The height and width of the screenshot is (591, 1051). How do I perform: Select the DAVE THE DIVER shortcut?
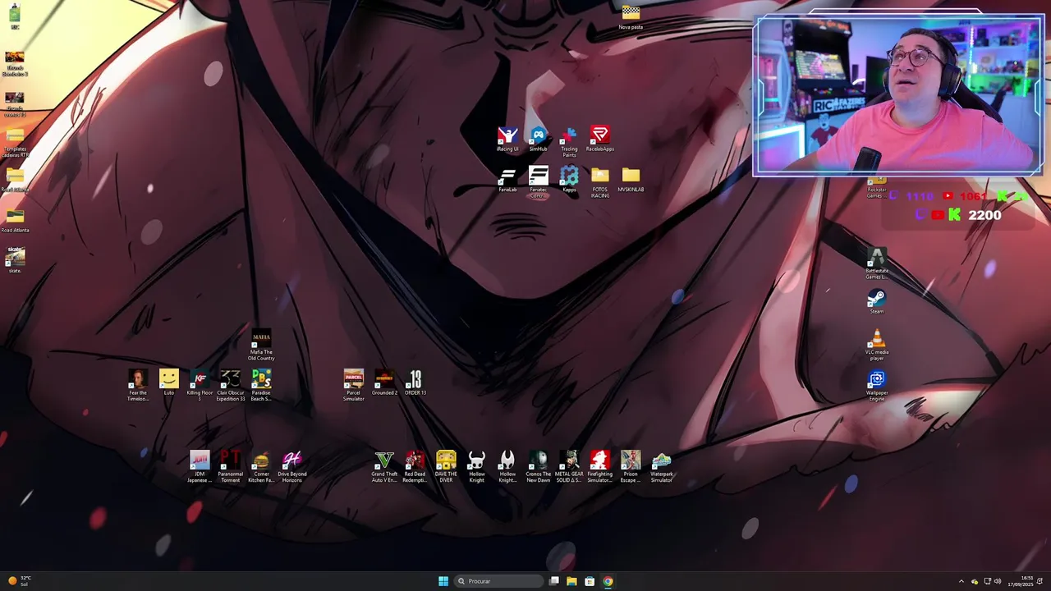pos(446,467)
